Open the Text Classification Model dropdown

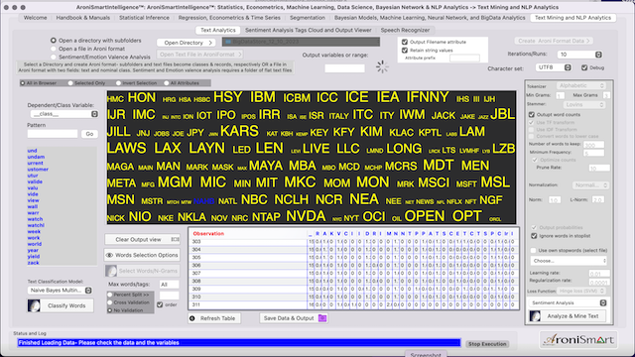pos(61,291)
